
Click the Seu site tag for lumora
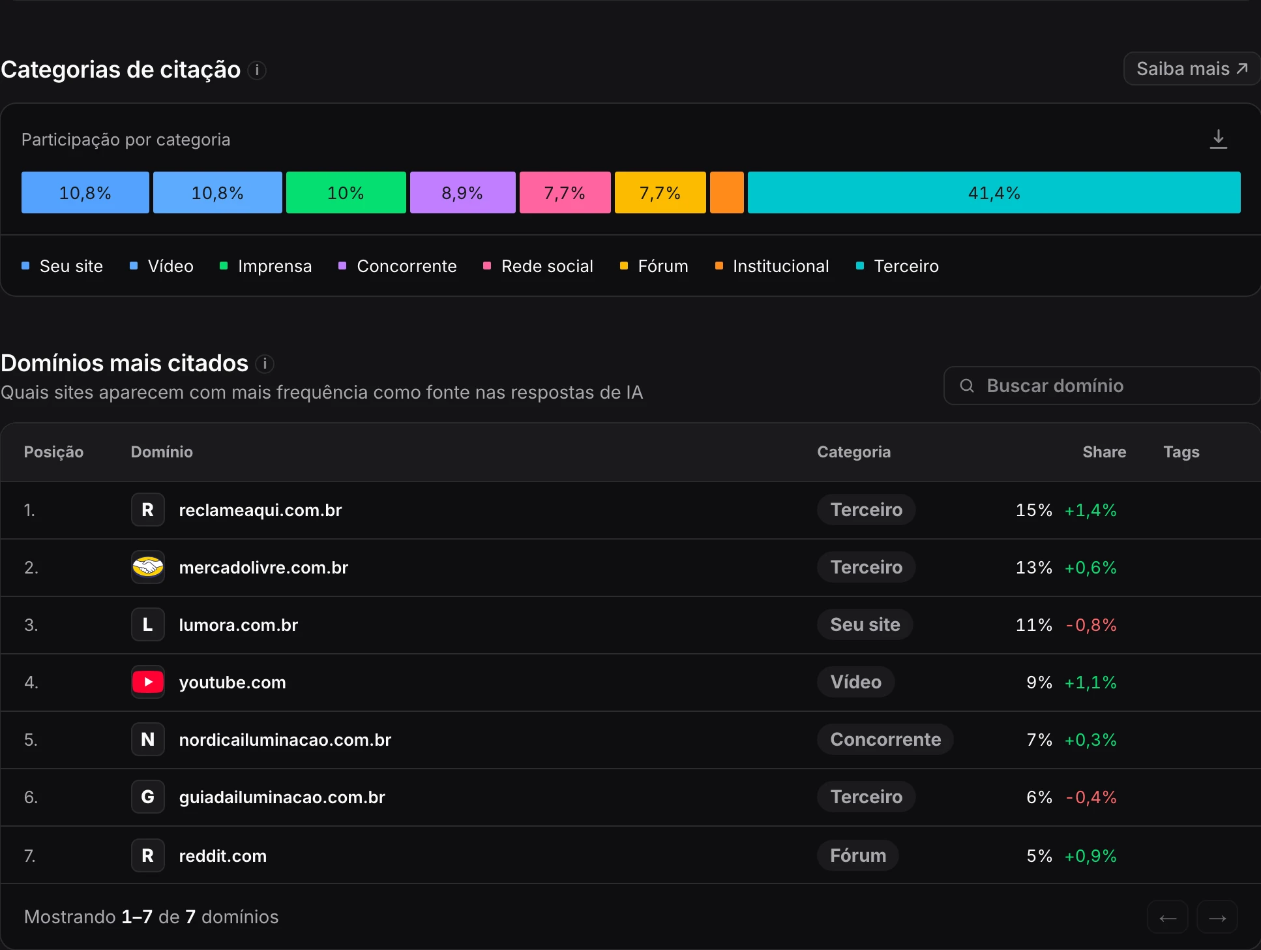tap(865, 624)
